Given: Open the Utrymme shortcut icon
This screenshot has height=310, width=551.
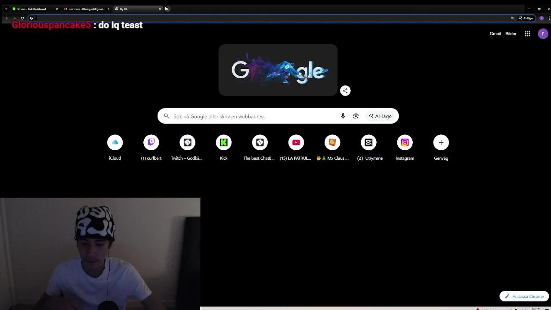Looking at the screenshot, I should point(368,143).
